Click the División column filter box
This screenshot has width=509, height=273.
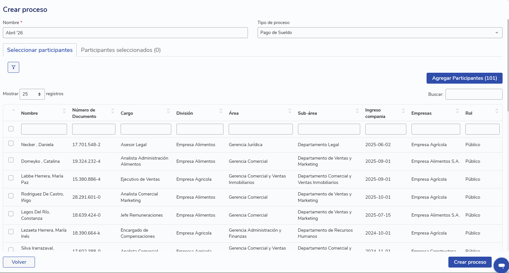point(200,129)
